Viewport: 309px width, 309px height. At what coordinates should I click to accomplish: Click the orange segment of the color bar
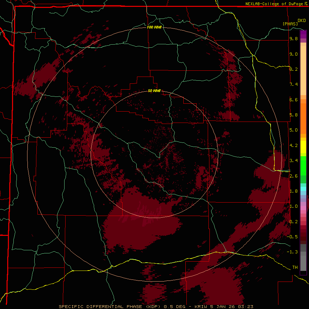[x=303, y=118]
